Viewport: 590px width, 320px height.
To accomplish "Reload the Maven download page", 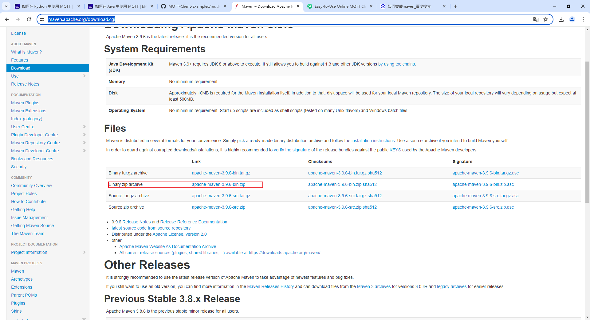I will coord(29,19).
